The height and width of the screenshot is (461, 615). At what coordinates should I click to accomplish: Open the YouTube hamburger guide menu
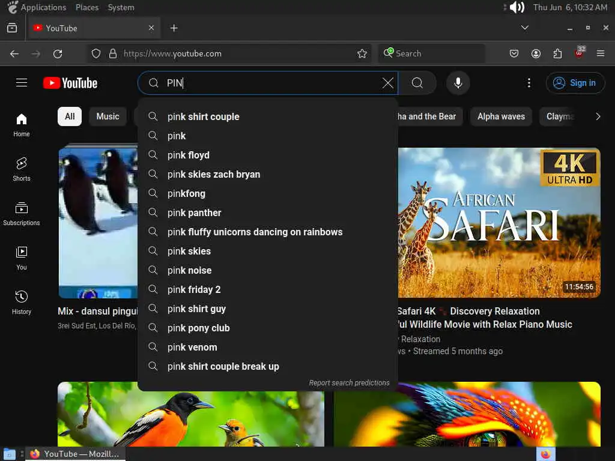point(22,83)
